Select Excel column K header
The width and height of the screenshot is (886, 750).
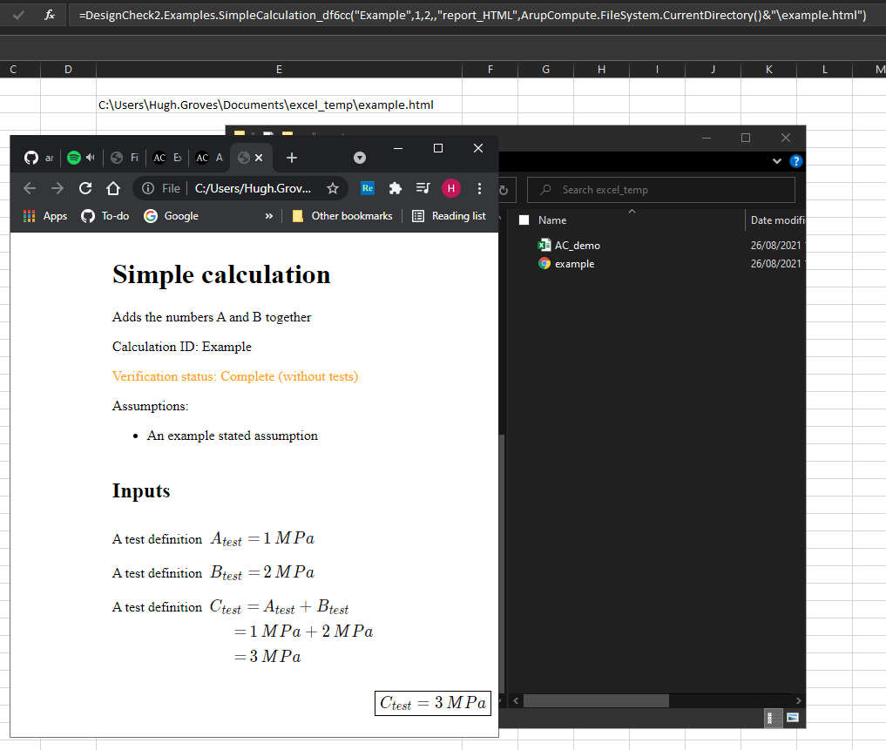[768, 69]
